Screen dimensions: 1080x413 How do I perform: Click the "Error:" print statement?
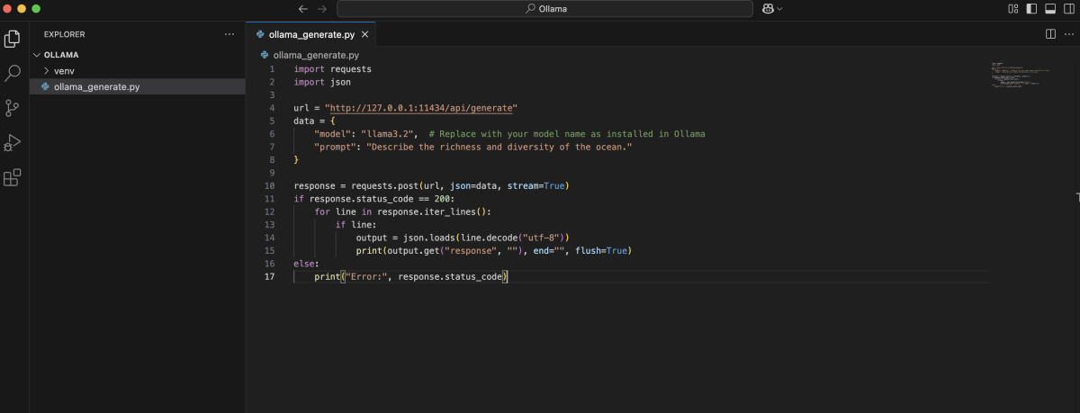point(411,276)
